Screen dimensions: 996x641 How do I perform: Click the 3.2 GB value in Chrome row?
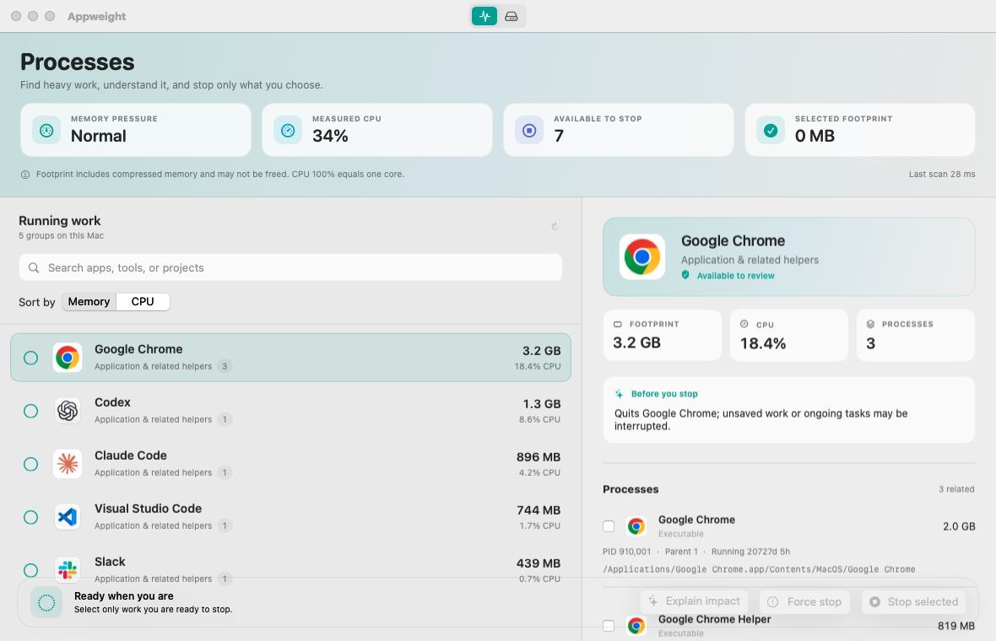pos(541,351)
